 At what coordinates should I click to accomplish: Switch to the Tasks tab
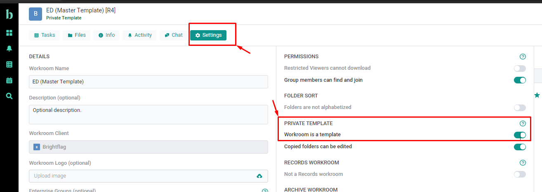pyautogui.click(x=45, y=35)
